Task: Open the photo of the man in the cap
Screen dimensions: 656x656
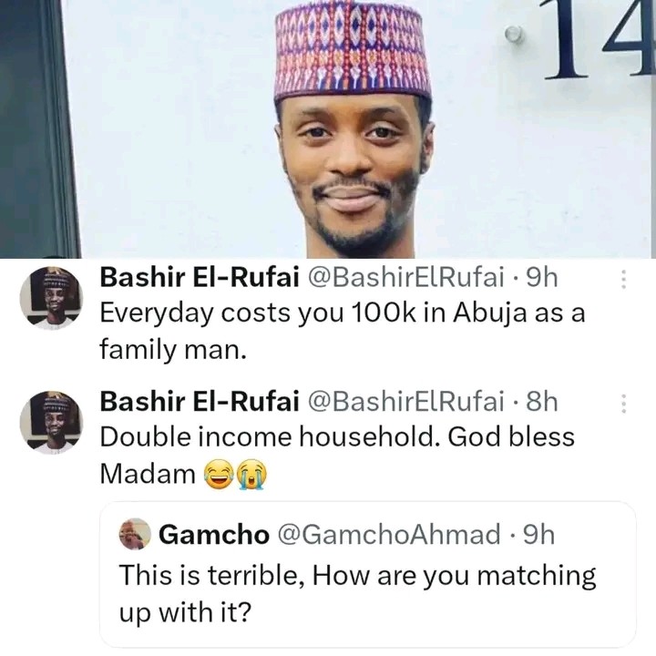Action: tap(328, 128)
